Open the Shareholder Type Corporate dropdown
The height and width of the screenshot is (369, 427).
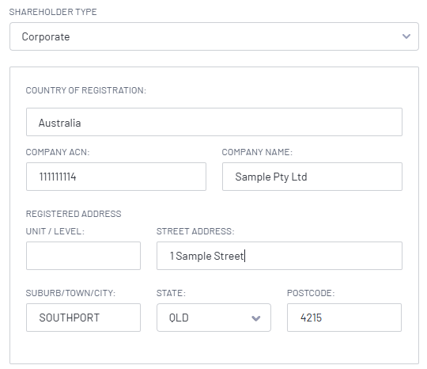214,36
